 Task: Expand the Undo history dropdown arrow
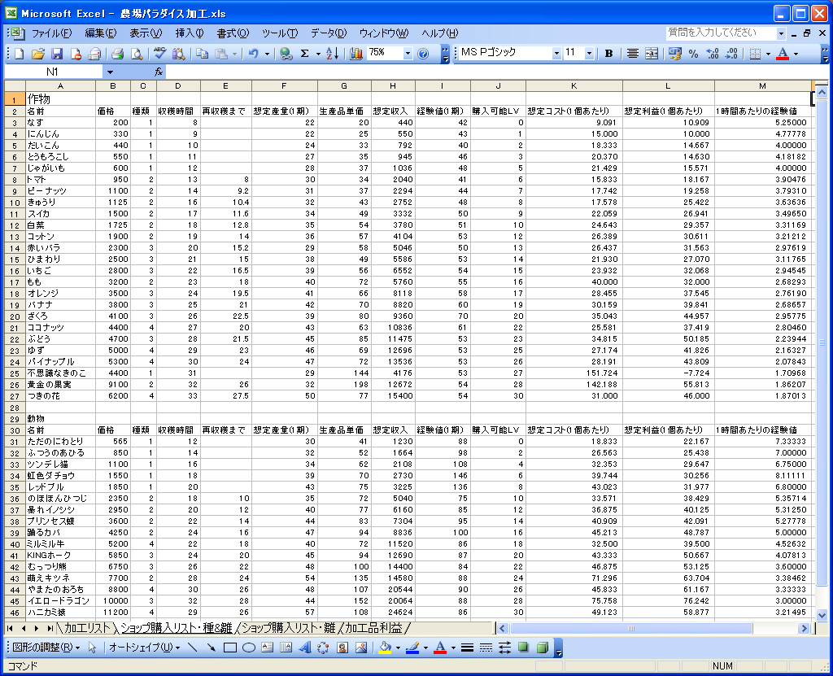(x=267, y=53)
